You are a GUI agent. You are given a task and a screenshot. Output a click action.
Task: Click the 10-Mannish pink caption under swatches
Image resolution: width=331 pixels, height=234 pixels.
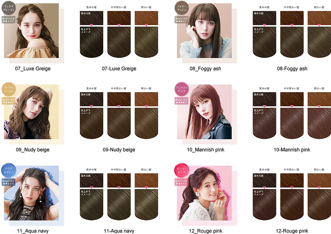coord(292,150)
